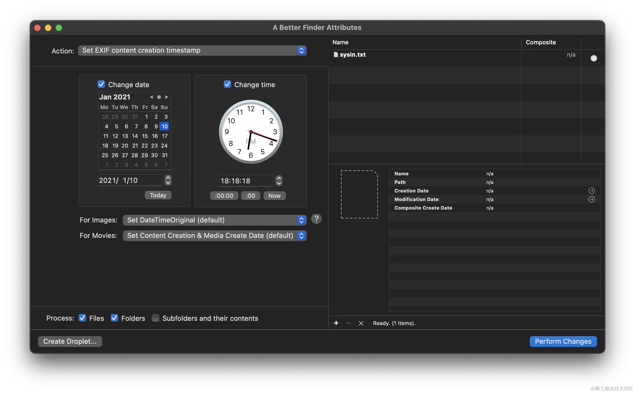The width and height of the screenshot is (635, 393).
Task: Add files using the plus icon
Action: (336, 323)
